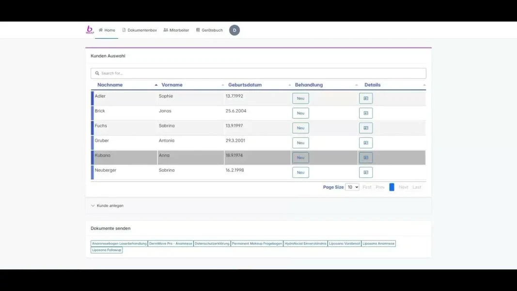The image size is (517, 291).
Task: Click details icon in Fuchs row
Action: click(x=365, y=128)
